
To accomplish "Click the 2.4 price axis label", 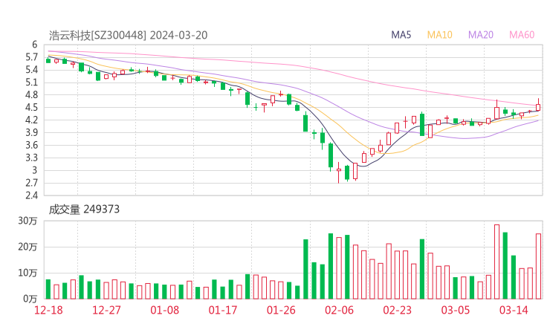I will [x=31, y=195].
